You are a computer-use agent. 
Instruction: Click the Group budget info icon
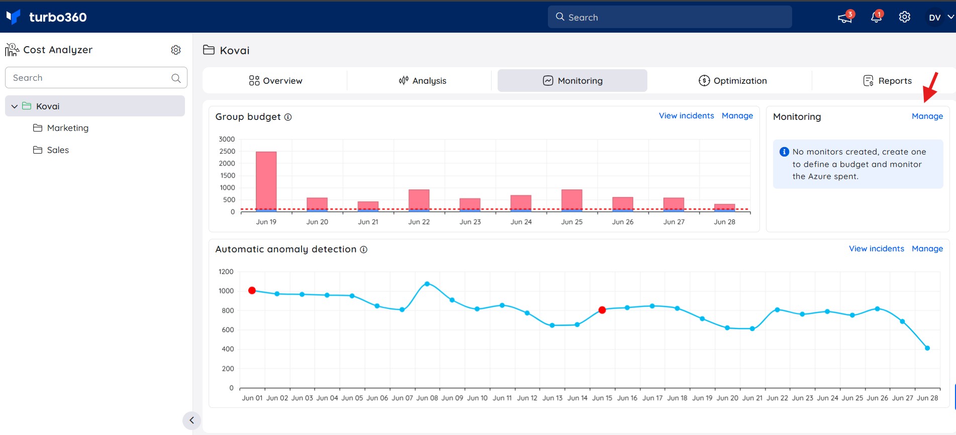(288, 117)
